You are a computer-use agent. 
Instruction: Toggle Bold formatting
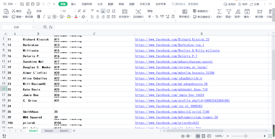click(39, 17)
